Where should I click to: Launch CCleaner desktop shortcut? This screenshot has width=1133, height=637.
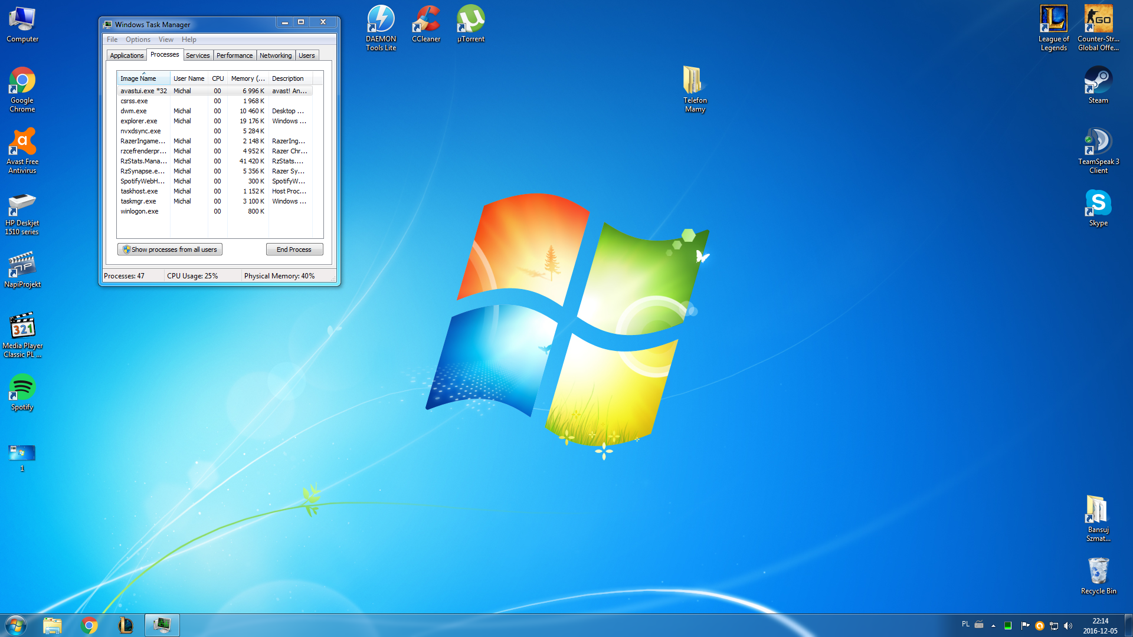(x=426, y=24)
